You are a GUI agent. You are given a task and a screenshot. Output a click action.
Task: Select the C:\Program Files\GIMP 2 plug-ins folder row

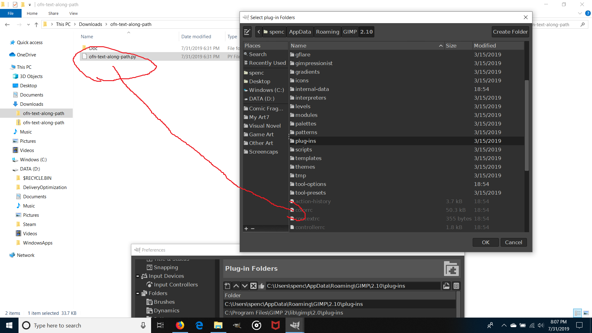[x=339, y=313]
